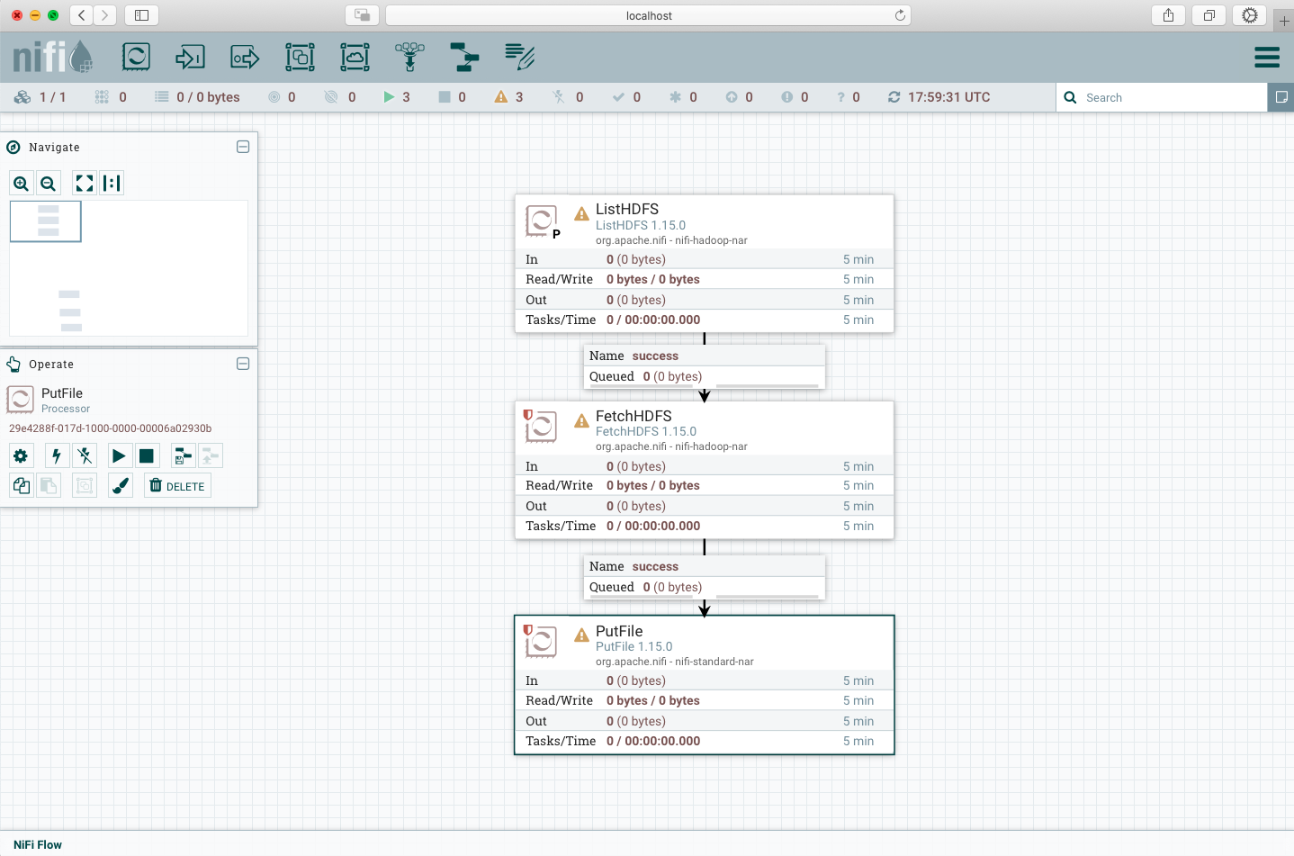
Task: Open the global hamburger menu
Action: (x=1267, y=58)
